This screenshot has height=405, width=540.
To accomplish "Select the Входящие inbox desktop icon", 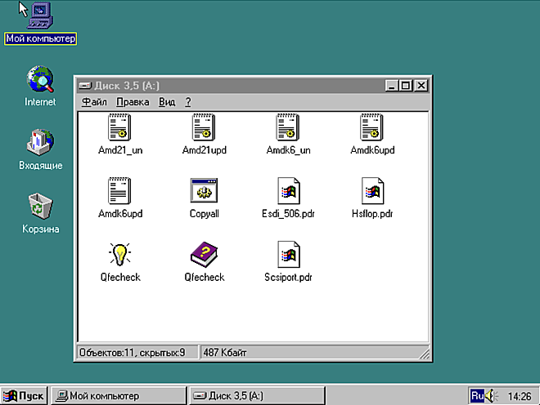I will tap(40, 142).
